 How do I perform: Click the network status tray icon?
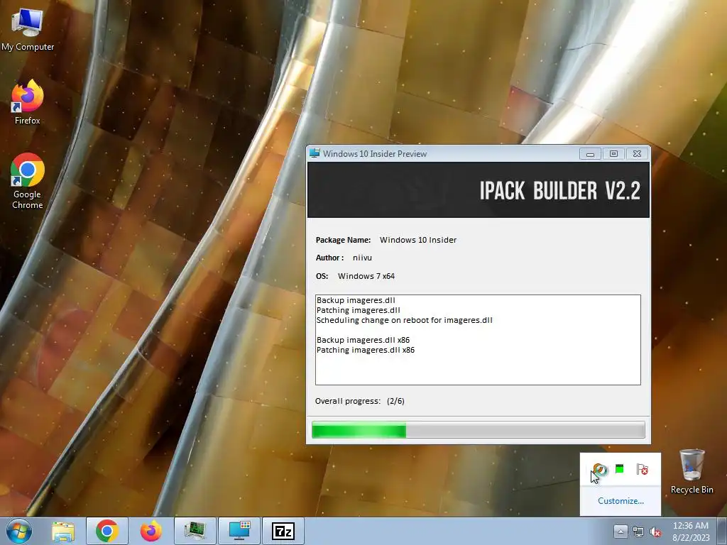coord(638,532)
